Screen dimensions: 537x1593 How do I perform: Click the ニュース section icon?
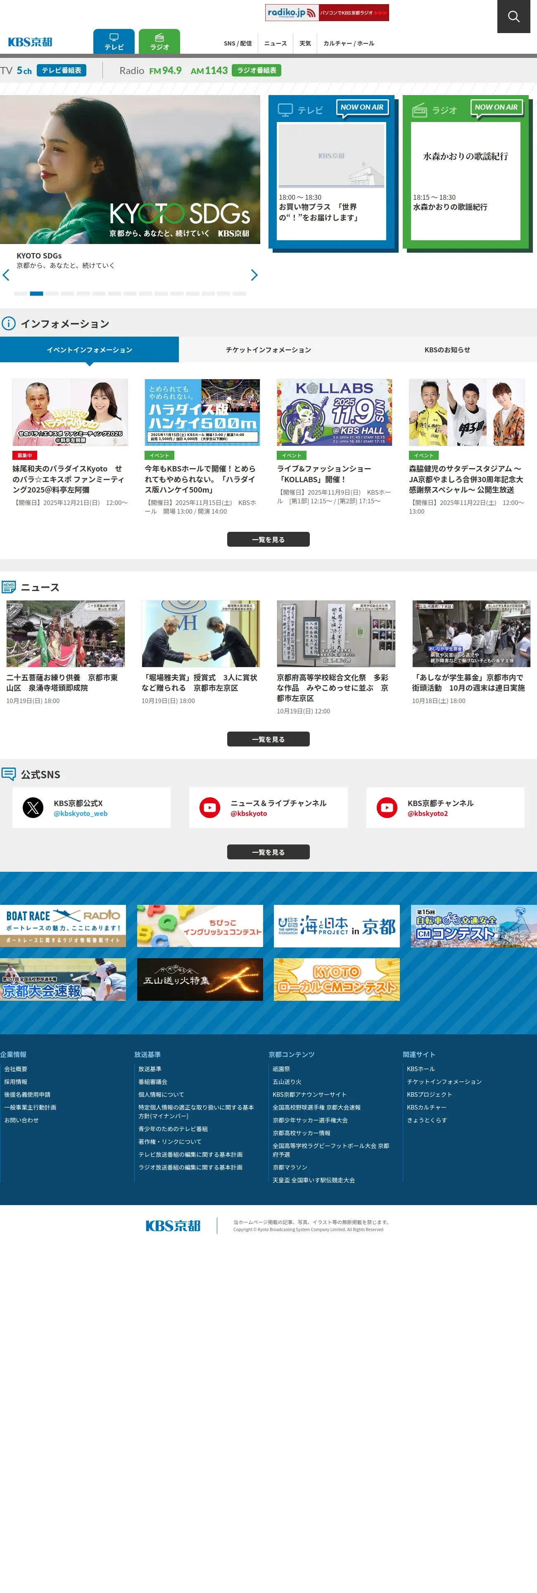pyautogui.click(x=9, y=587)
